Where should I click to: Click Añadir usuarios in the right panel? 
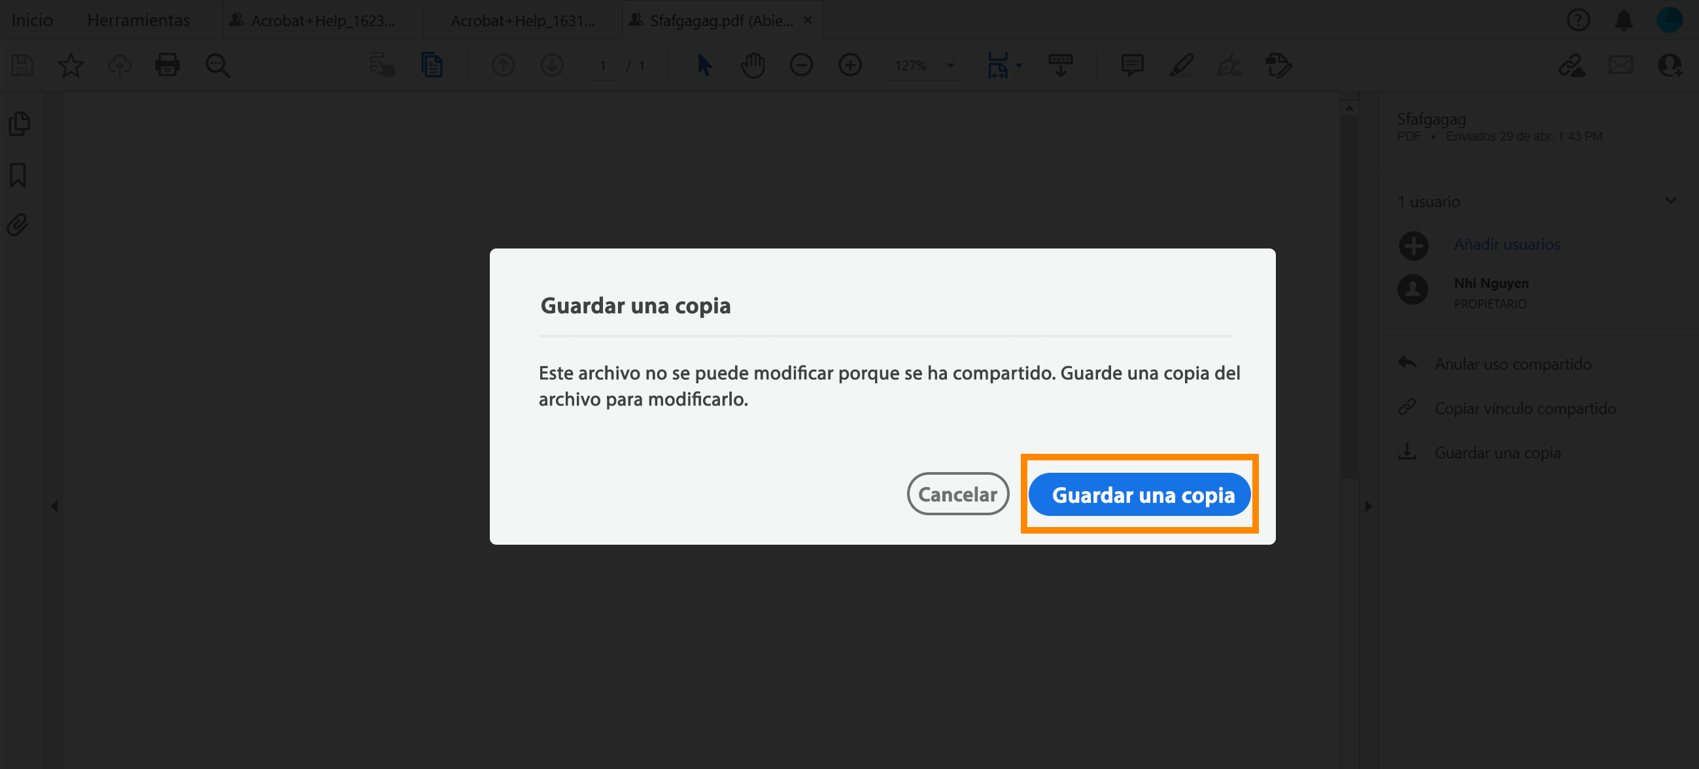tap(1507, 244)
